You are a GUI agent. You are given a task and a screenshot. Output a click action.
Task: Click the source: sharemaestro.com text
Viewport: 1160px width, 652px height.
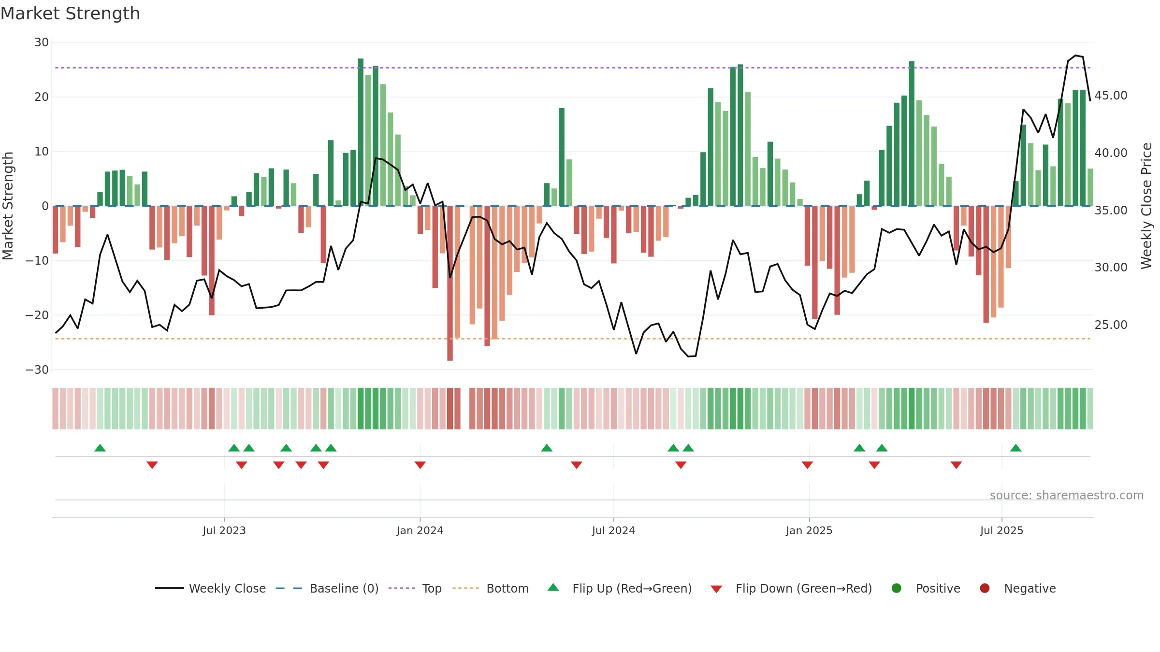click(1067, 495)
